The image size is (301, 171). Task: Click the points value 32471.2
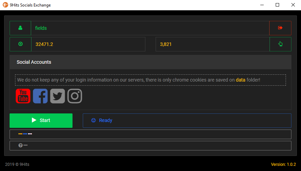pyautogui.click(x=44, y=44)
